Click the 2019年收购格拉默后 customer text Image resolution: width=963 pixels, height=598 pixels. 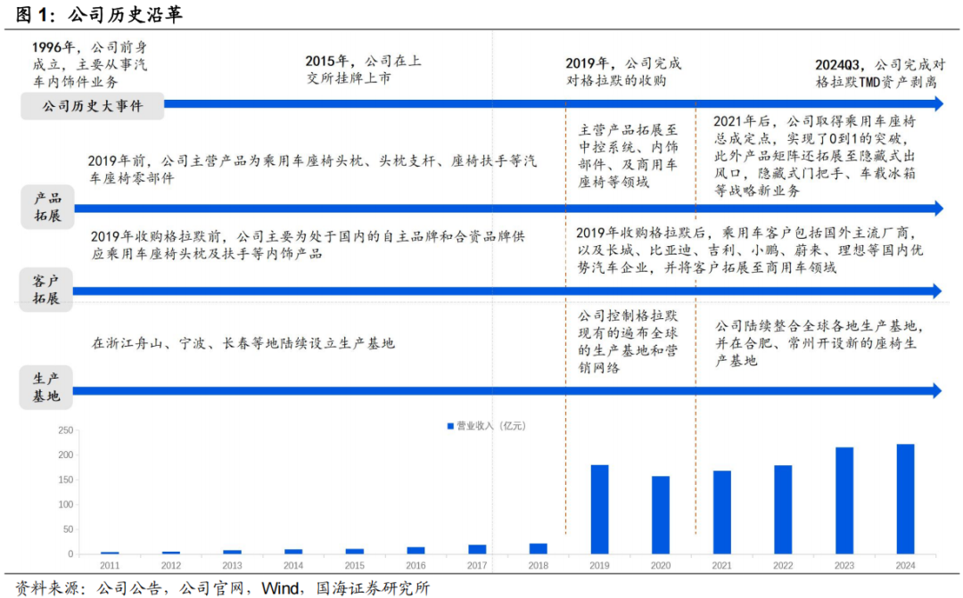pos(749,250)
